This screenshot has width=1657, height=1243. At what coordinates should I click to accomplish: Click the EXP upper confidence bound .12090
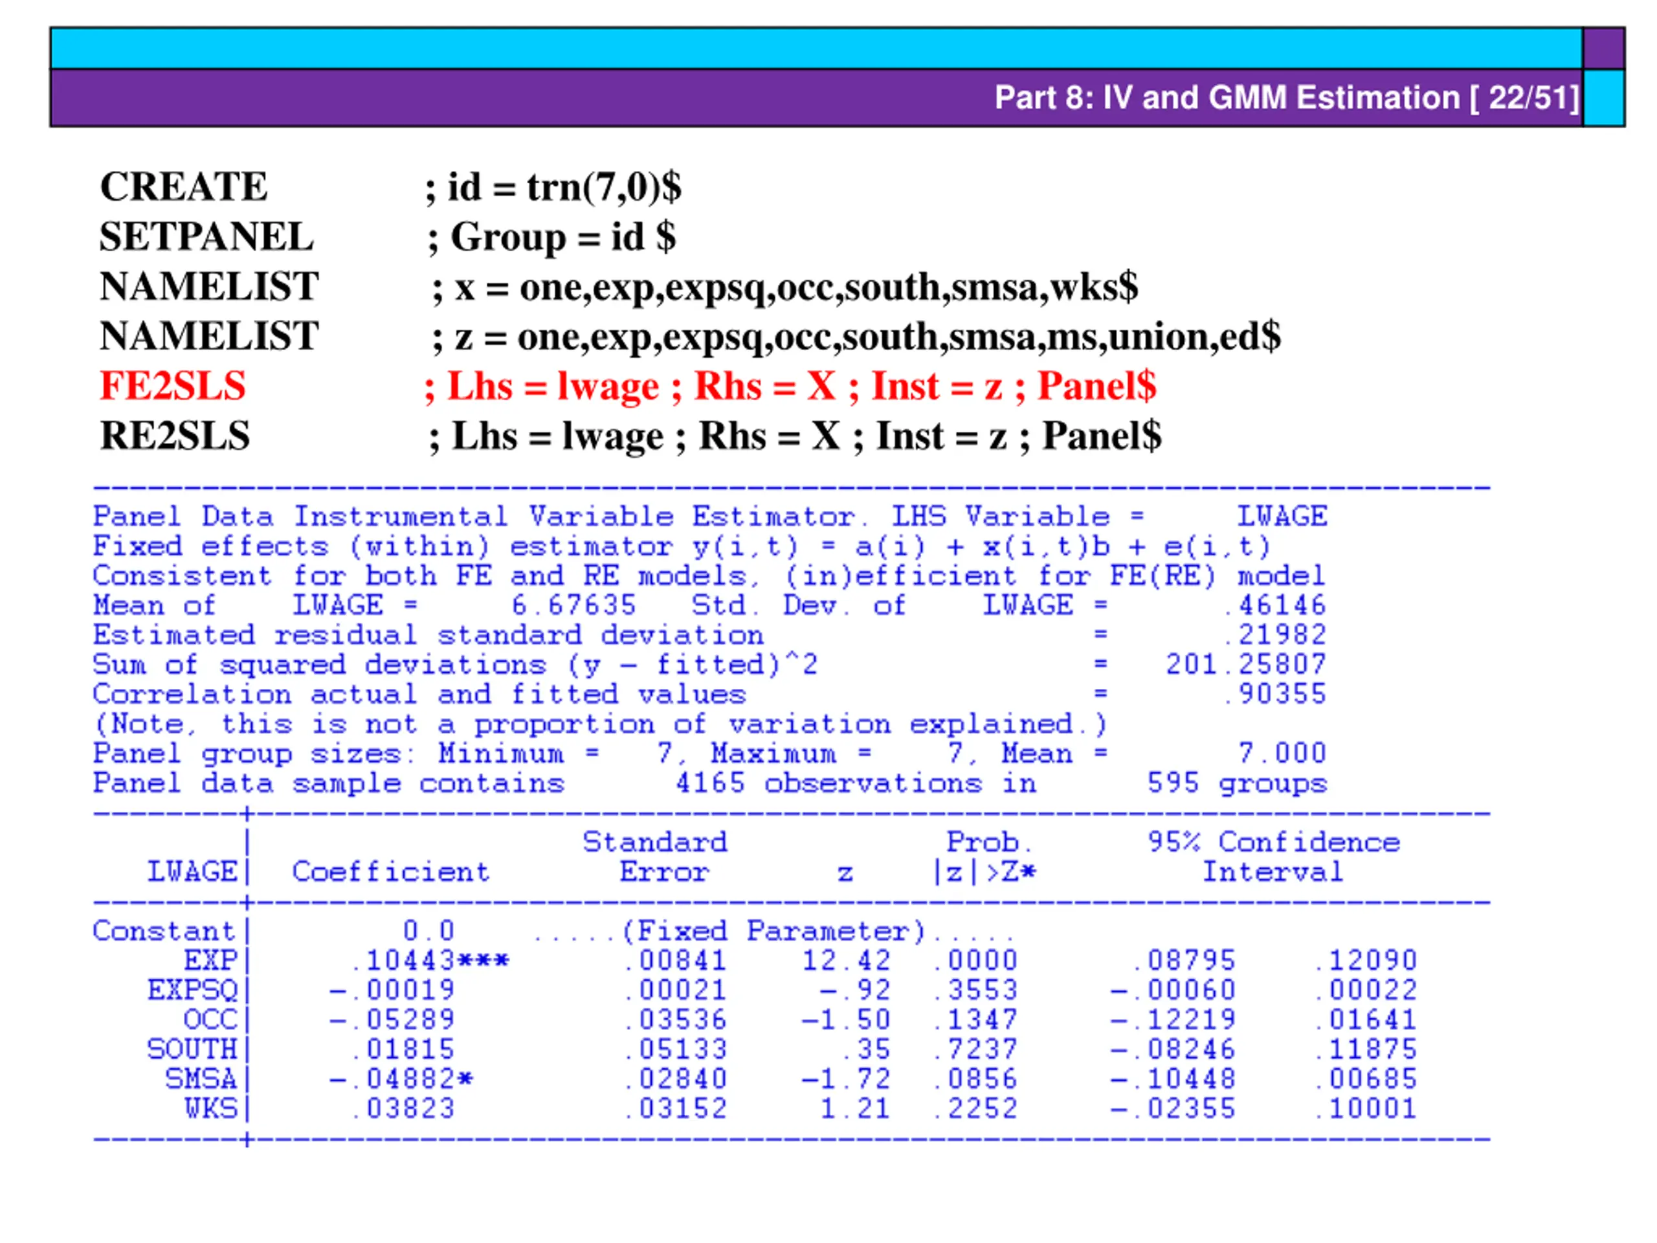(x=1366, y=961)
